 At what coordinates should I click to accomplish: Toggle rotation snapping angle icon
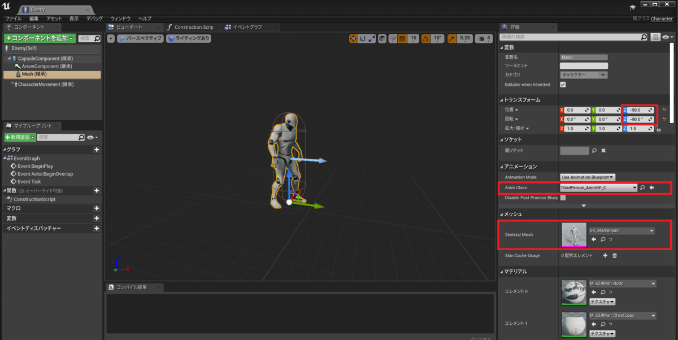pos(425,38)
